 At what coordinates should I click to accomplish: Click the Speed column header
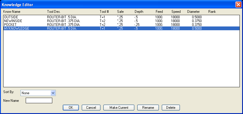pos(176,12)
